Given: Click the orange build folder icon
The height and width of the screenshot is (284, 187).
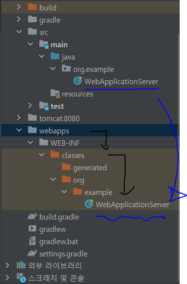Looking at the screenshot, I should [32, 6].
